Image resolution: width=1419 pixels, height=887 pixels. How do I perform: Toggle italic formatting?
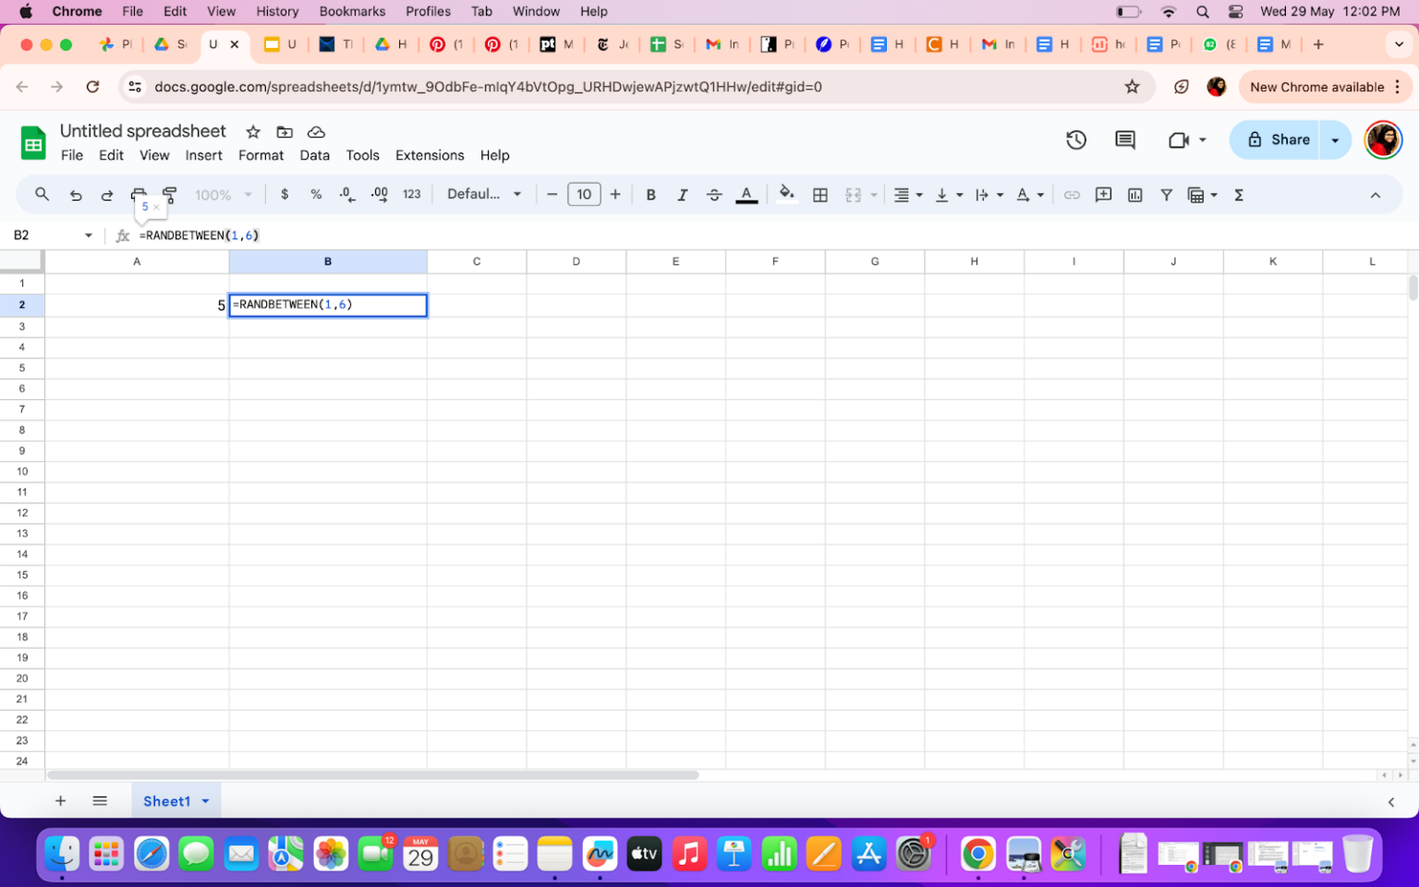click(x=682, y=194)
